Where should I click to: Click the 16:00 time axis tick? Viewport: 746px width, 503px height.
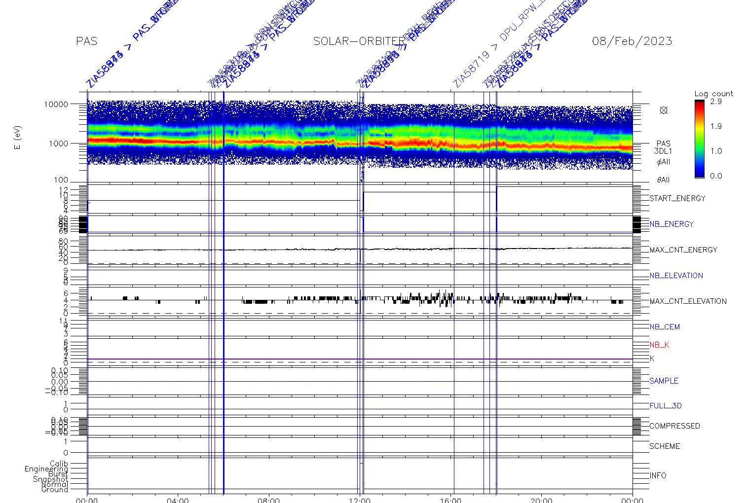click(x=451, y=500)
